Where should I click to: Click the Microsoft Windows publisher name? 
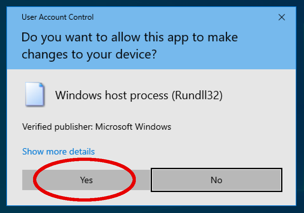pyautogui.click(x=133, y=127)
